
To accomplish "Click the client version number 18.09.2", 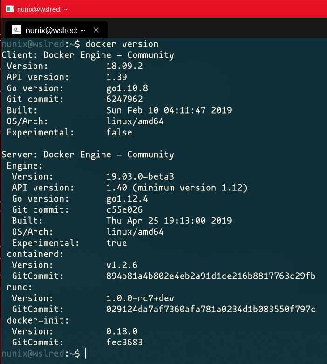I will point(124,66).
